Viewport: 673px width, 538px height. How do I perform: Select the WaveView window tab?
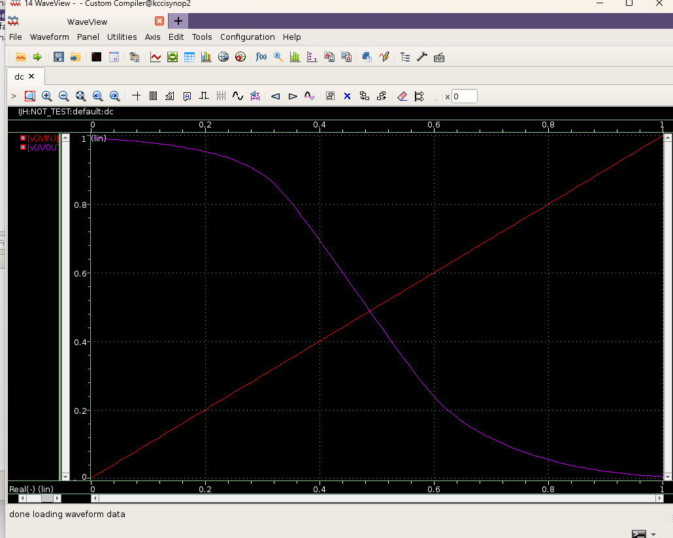pyautogui.click(x=87, y=22)
